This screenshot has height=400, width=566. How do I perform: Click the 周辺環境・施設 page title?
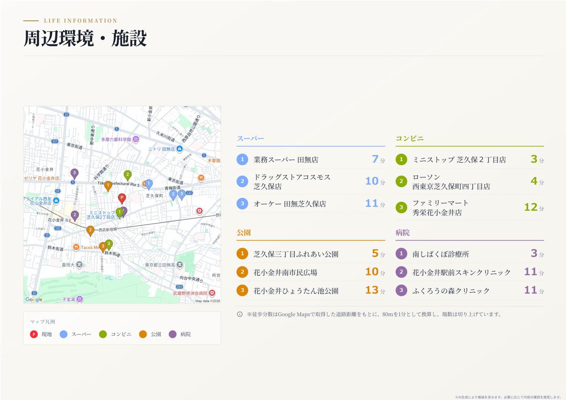click(x=85, y=38)
